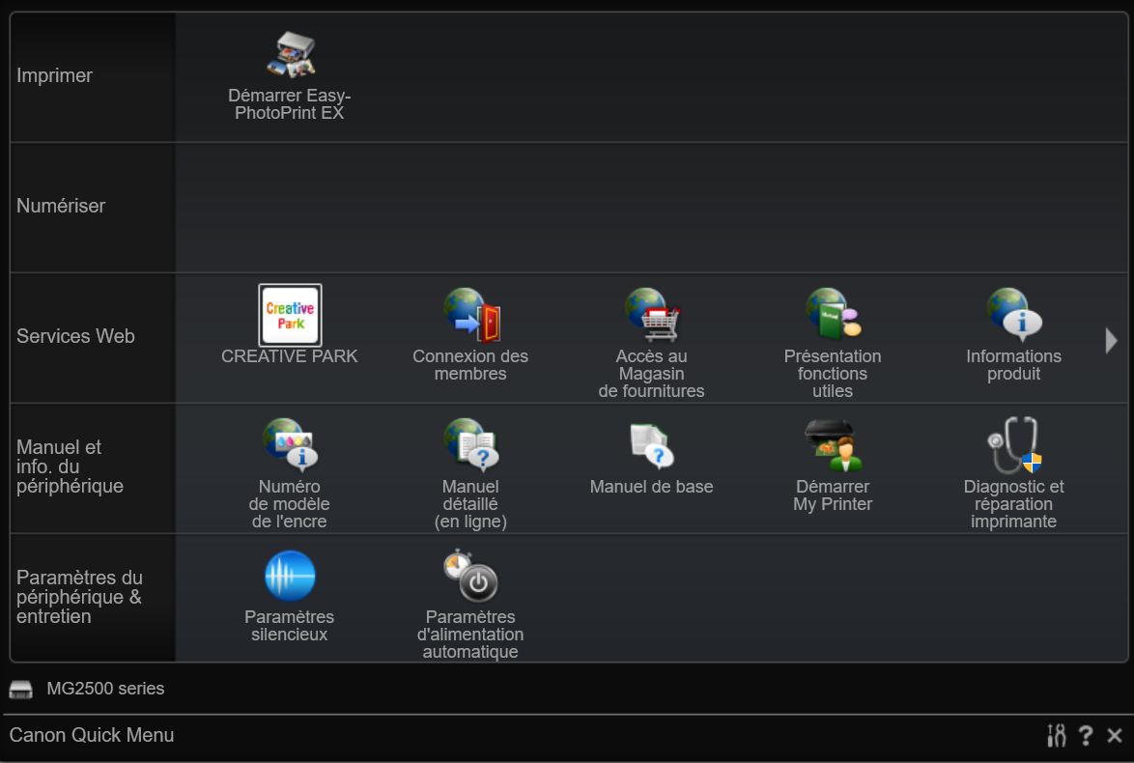The width and height of the screenshot is (1134, 763).
Task: Close the Canon Quick Menu window
Action: tap(1115, 736)
